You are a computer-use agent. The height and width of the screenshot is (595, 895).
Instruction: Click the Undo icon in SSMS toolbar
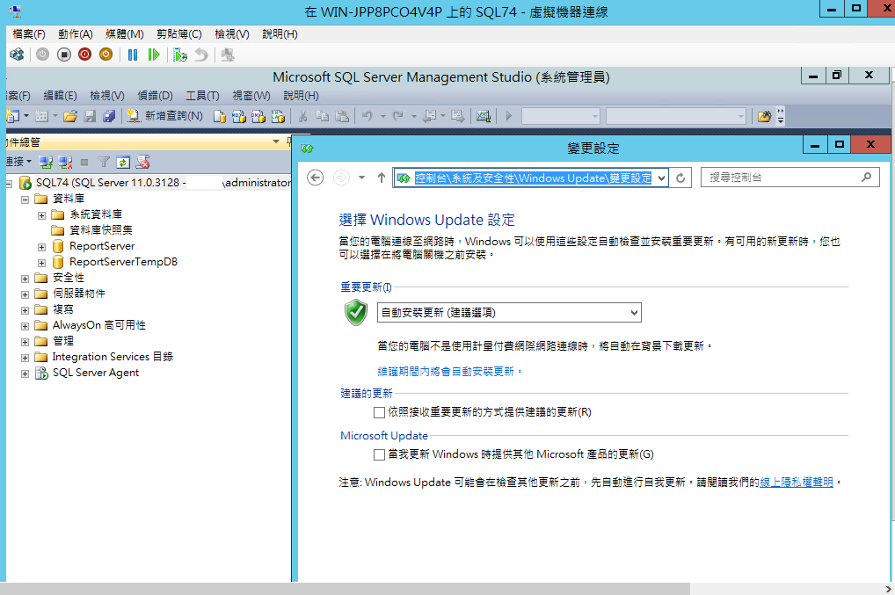pos(367,116)
